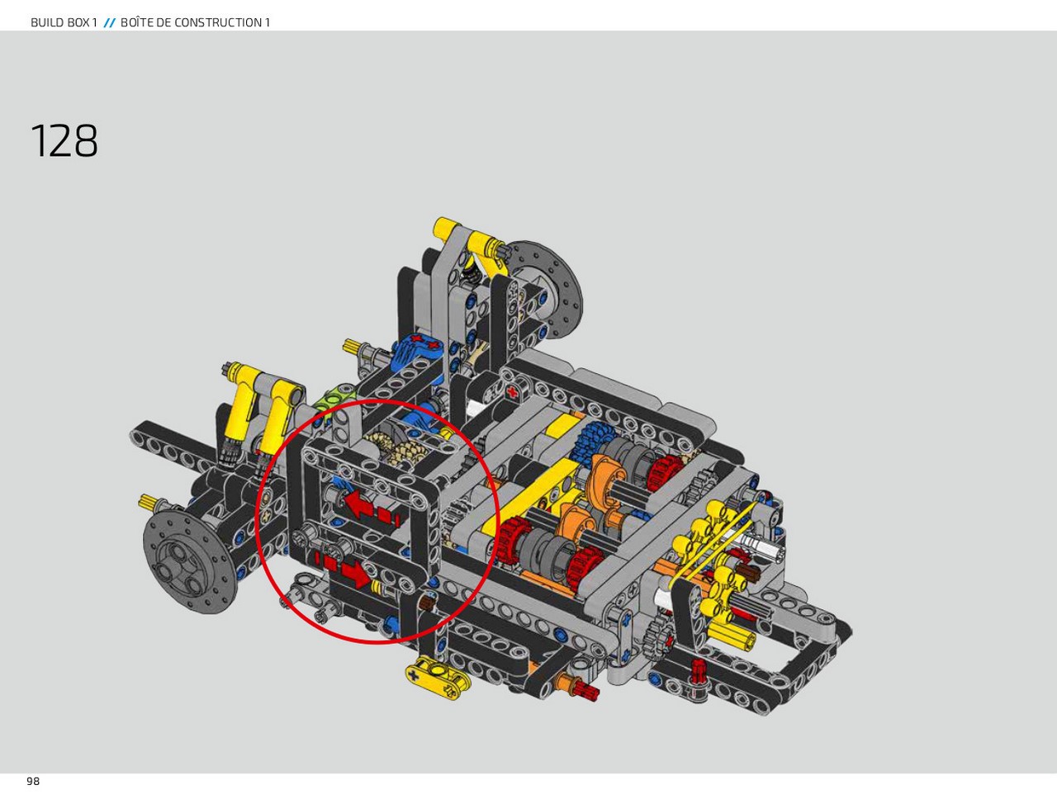Screen dimensions: 1057x804
Task: Click the LEGO chassis assembly illustration
Action: (x=491, y=466)
